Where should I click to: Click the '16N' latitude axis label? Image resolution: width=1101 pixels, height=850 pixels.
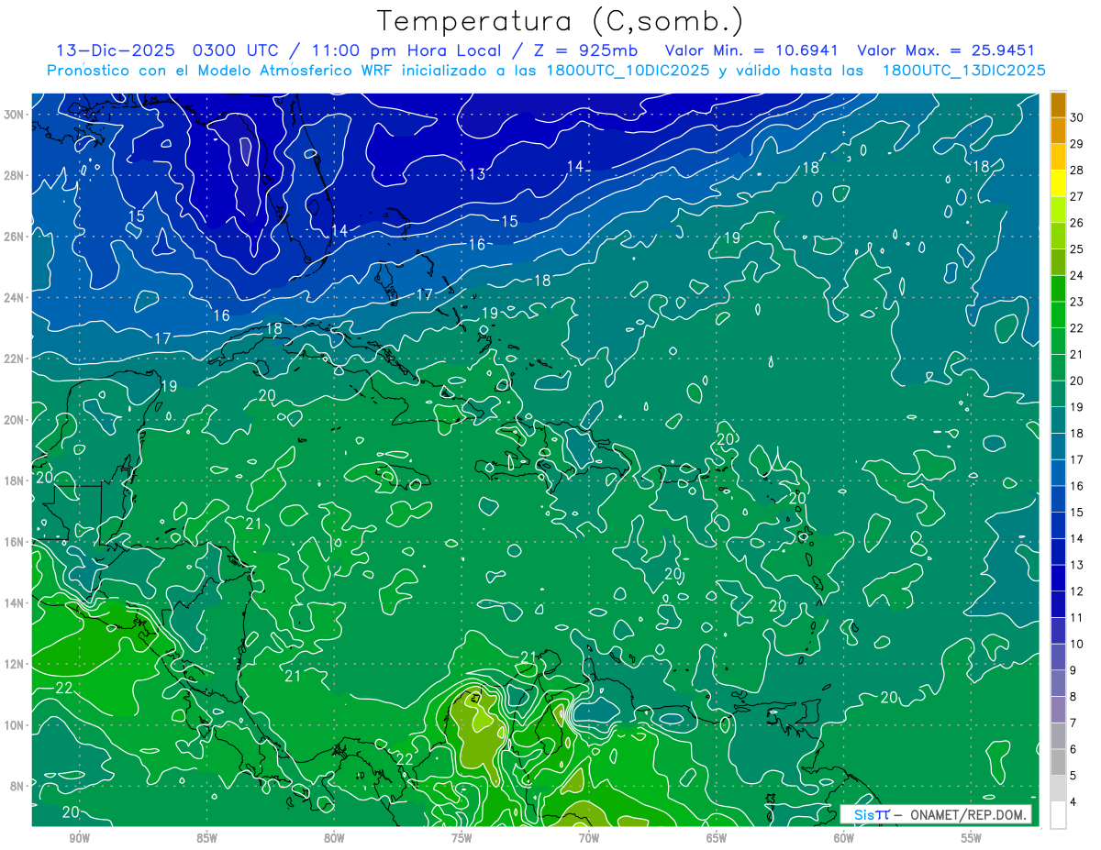coord(15,542)
